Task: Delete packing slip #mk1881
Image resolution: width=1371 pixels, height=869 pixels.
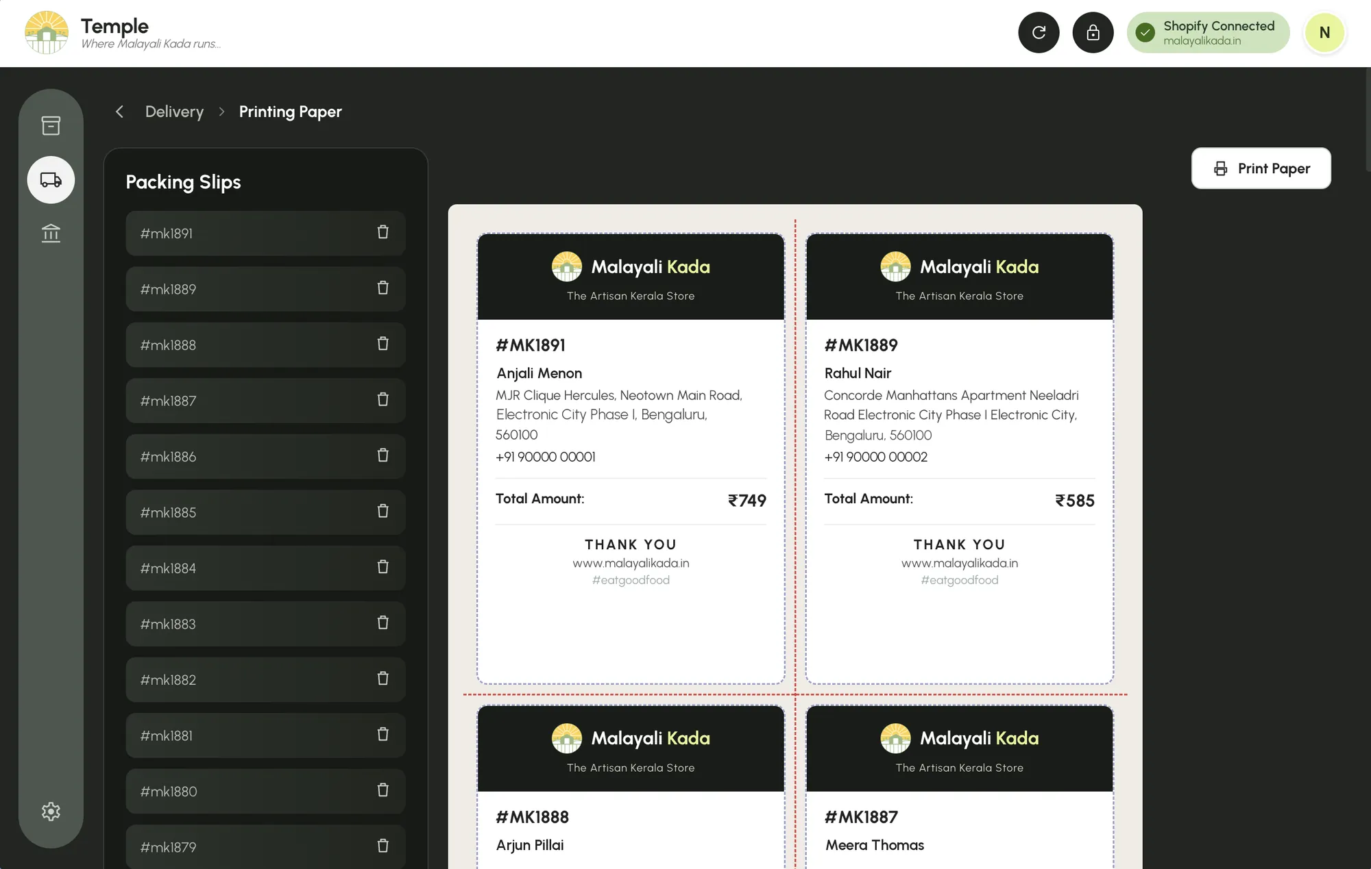Action: tap(383, 734)
